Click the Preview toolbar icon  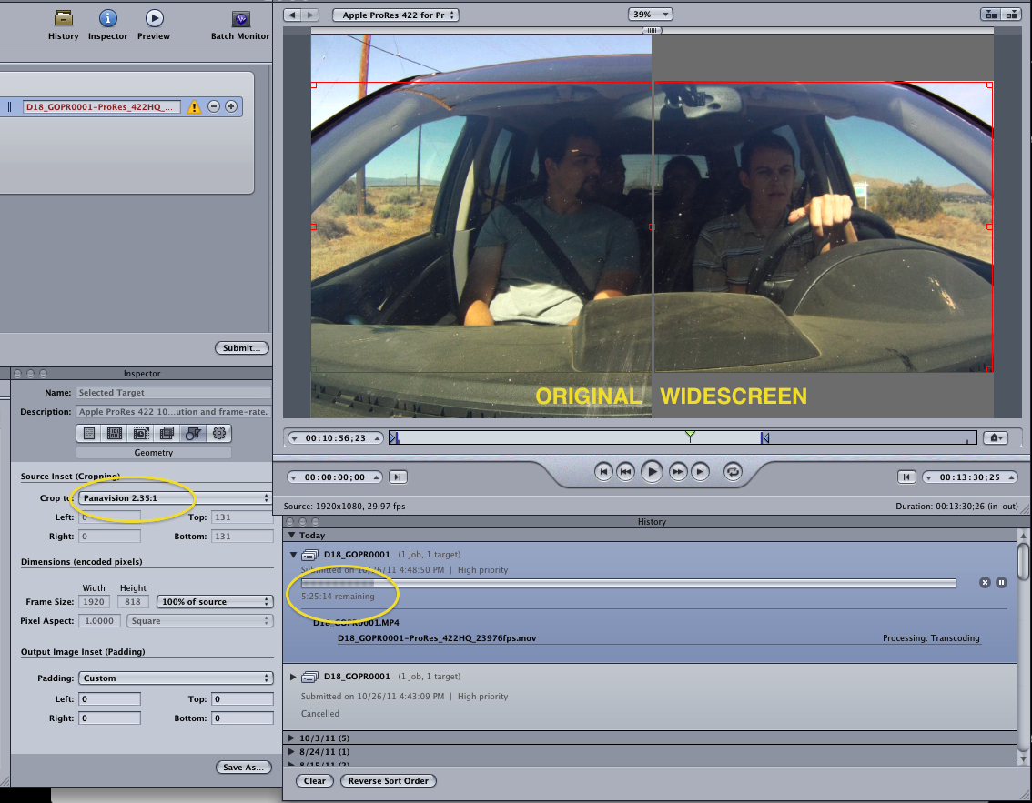pyautogui.click(x=154, y=25)
